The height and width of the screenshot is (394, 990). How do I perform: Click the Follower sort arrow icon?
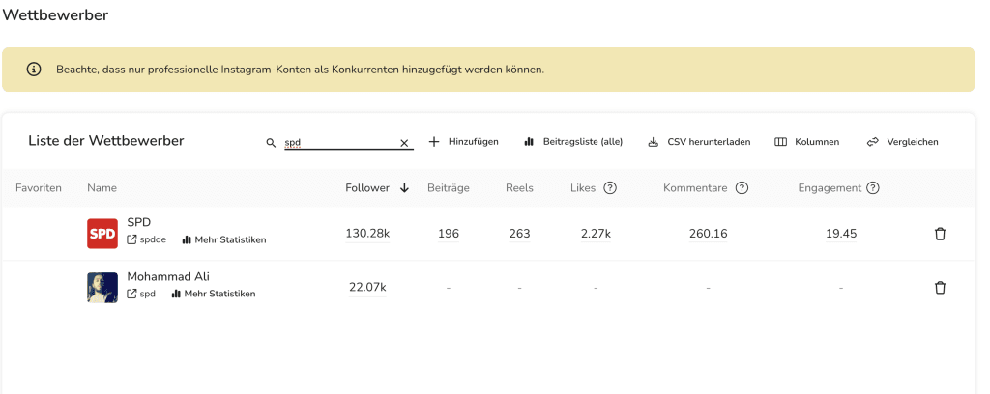pos(404,188)
